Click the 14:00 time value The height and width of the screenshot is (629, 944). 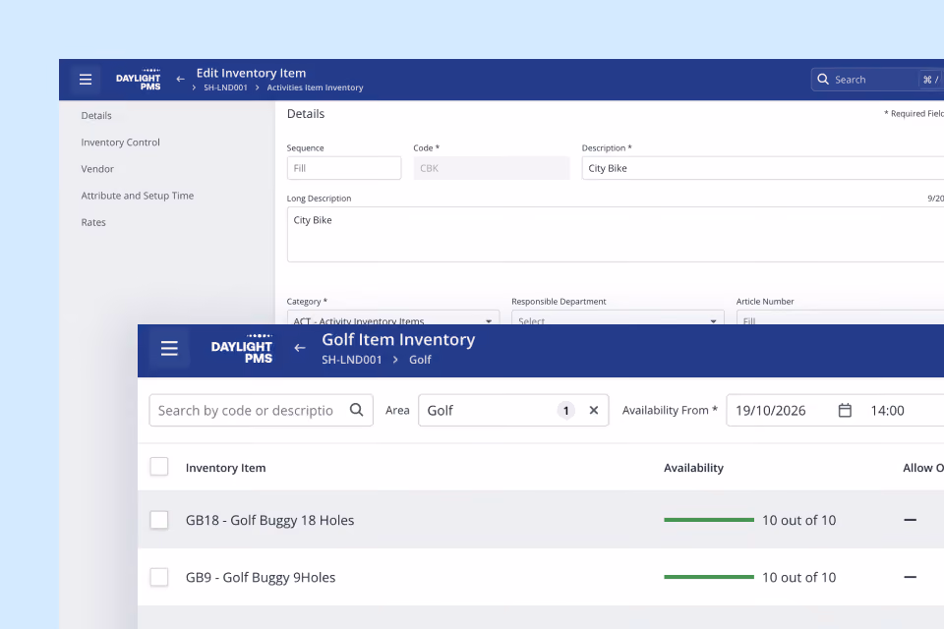point(887,411)
